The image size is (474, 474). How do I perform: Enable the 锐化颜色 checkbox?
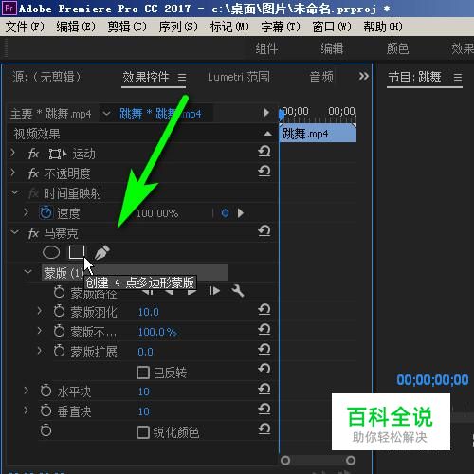(143, 432)
